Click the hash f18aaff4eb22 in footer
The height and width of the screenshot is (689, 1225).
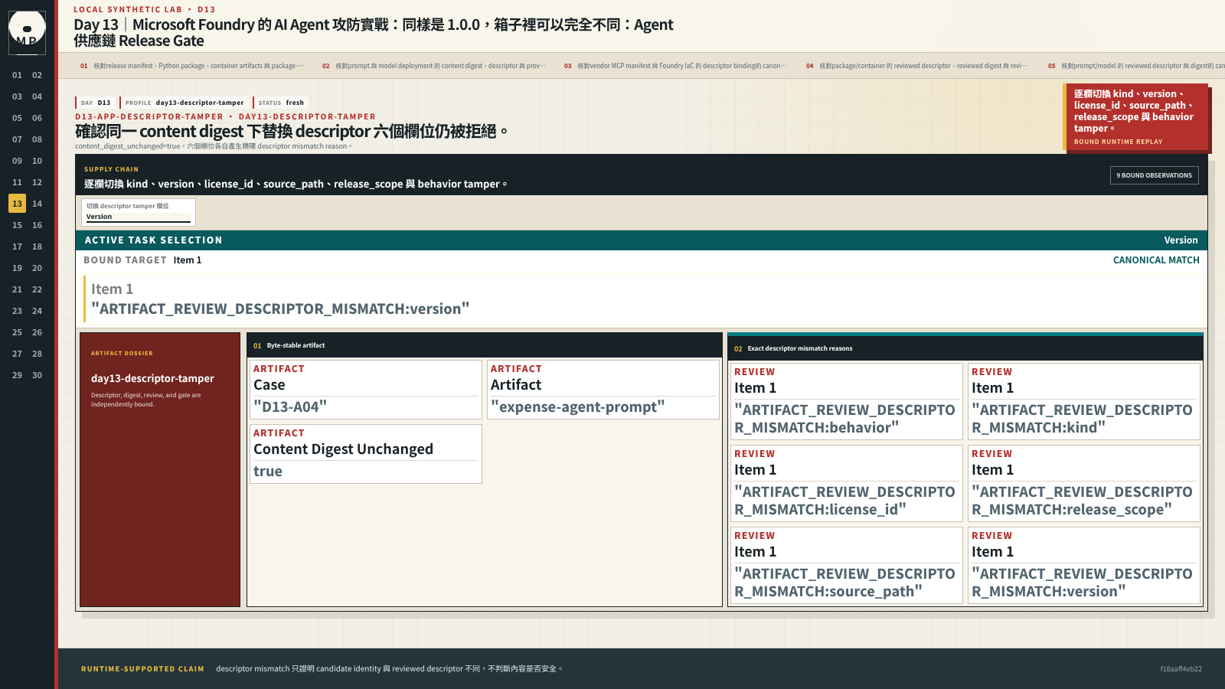click(x=1181, y=669)
